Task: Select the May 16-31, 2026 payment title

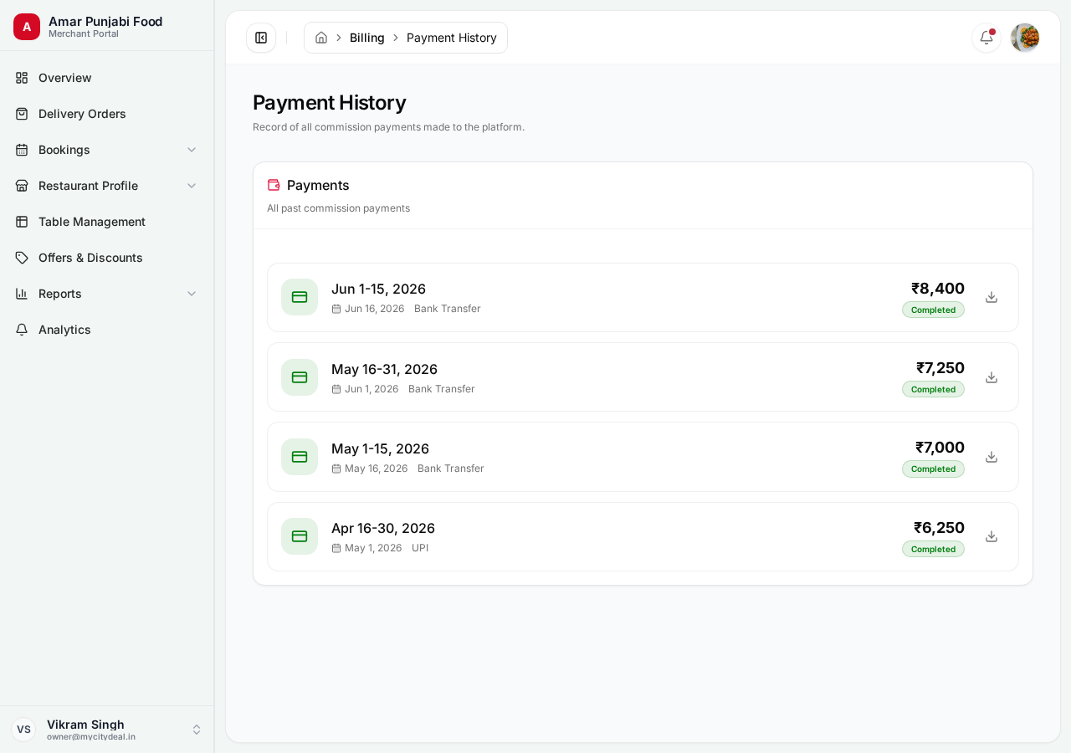Action: (x=384, y=369)
